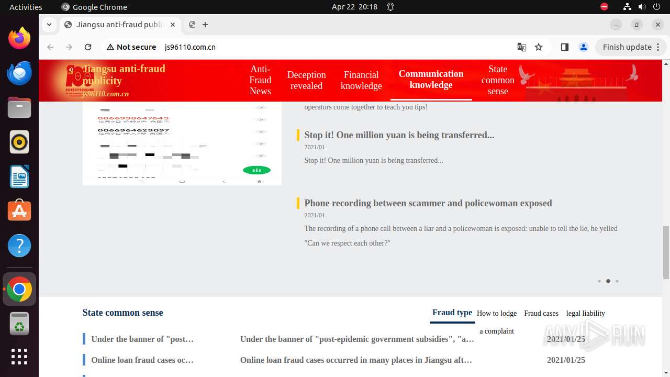View the Not secure site information
670x377 pixels.
(x=131, y=47)
